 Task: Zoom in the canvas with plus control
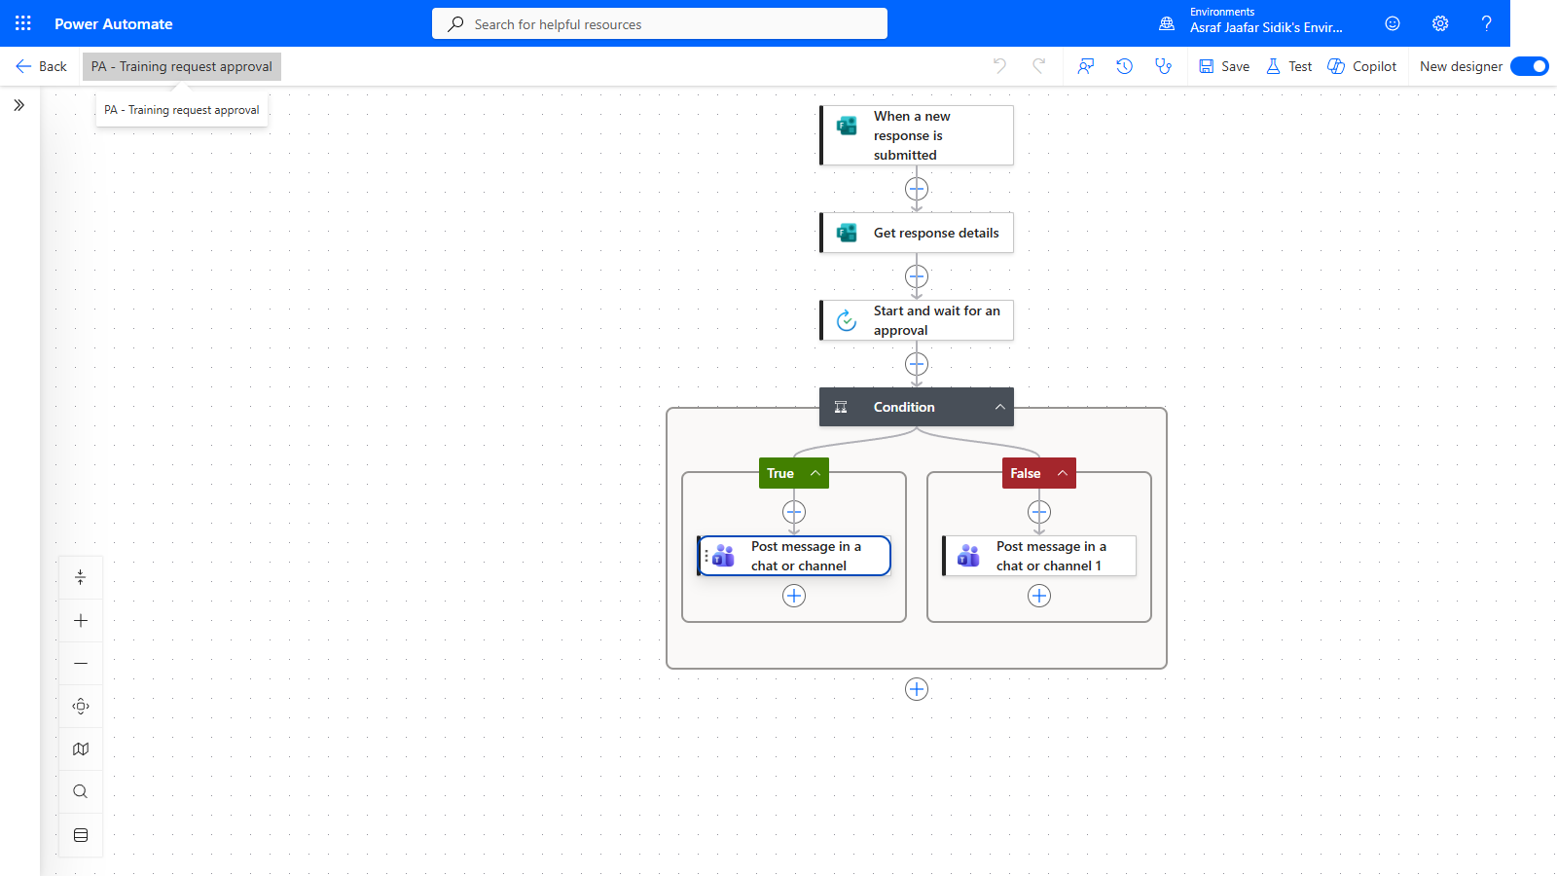pos(81,621)
